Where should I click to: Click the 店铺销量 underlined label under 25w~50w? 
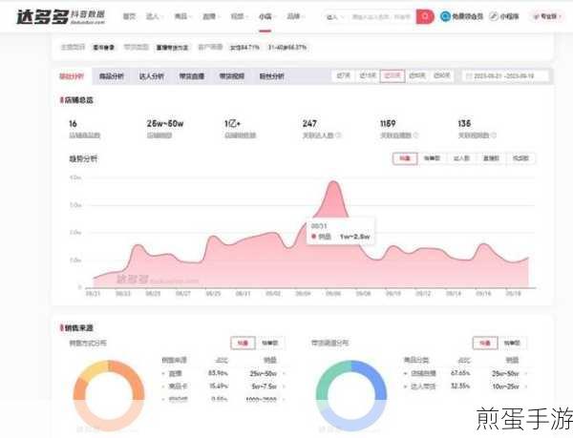pos(159,136)
